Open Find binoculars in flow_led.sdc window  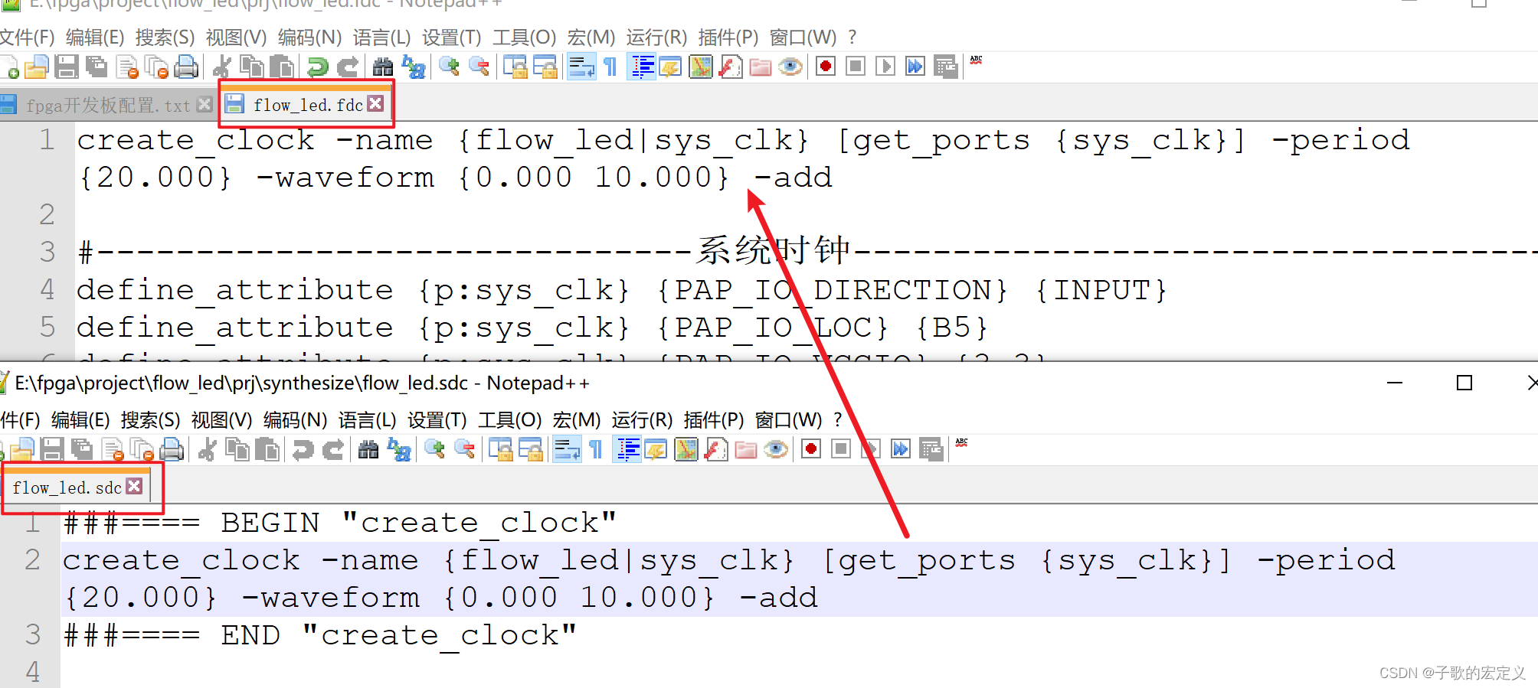pyautogui.click(x=368, y=449)
